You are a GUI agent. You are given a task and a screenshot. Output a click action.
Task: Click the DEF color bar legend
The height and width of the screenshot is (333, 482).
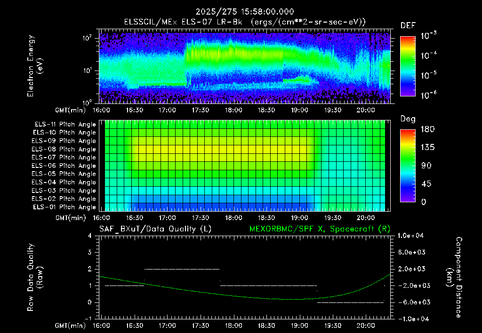pos(408,66)
